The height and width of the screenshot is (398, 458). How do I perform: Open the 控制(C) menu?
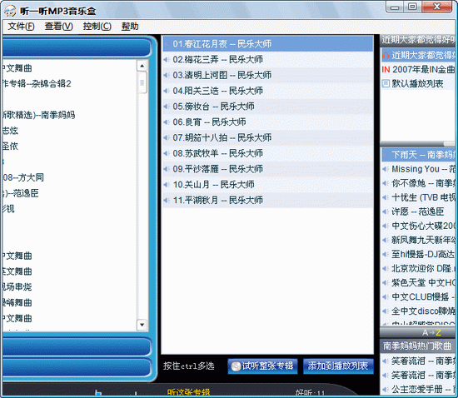tap(97, 27)
